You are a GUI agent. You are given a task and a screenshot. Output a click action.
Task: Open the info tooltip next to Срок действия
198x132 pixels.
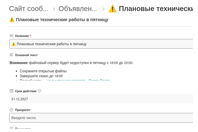[39, 91]
